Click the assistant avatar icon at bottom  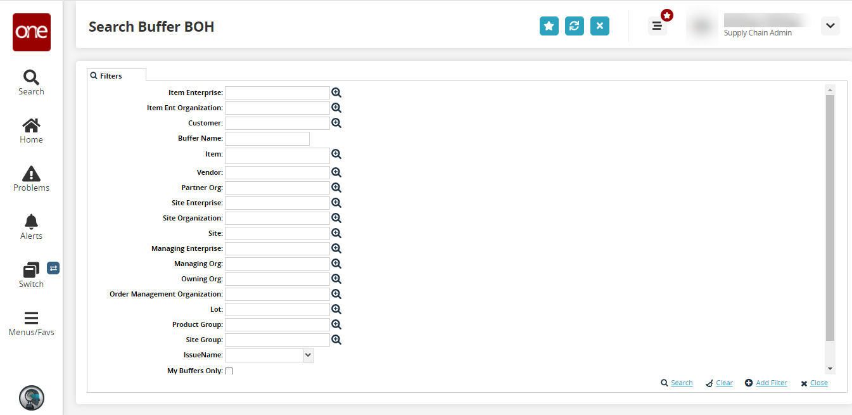tap(32, 398)
